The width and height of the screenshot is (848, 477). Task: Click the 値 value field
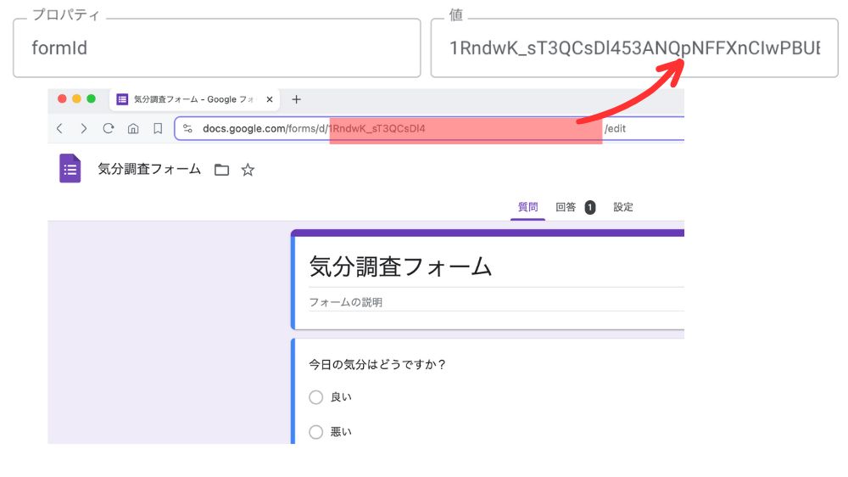[x=633, y=48]
